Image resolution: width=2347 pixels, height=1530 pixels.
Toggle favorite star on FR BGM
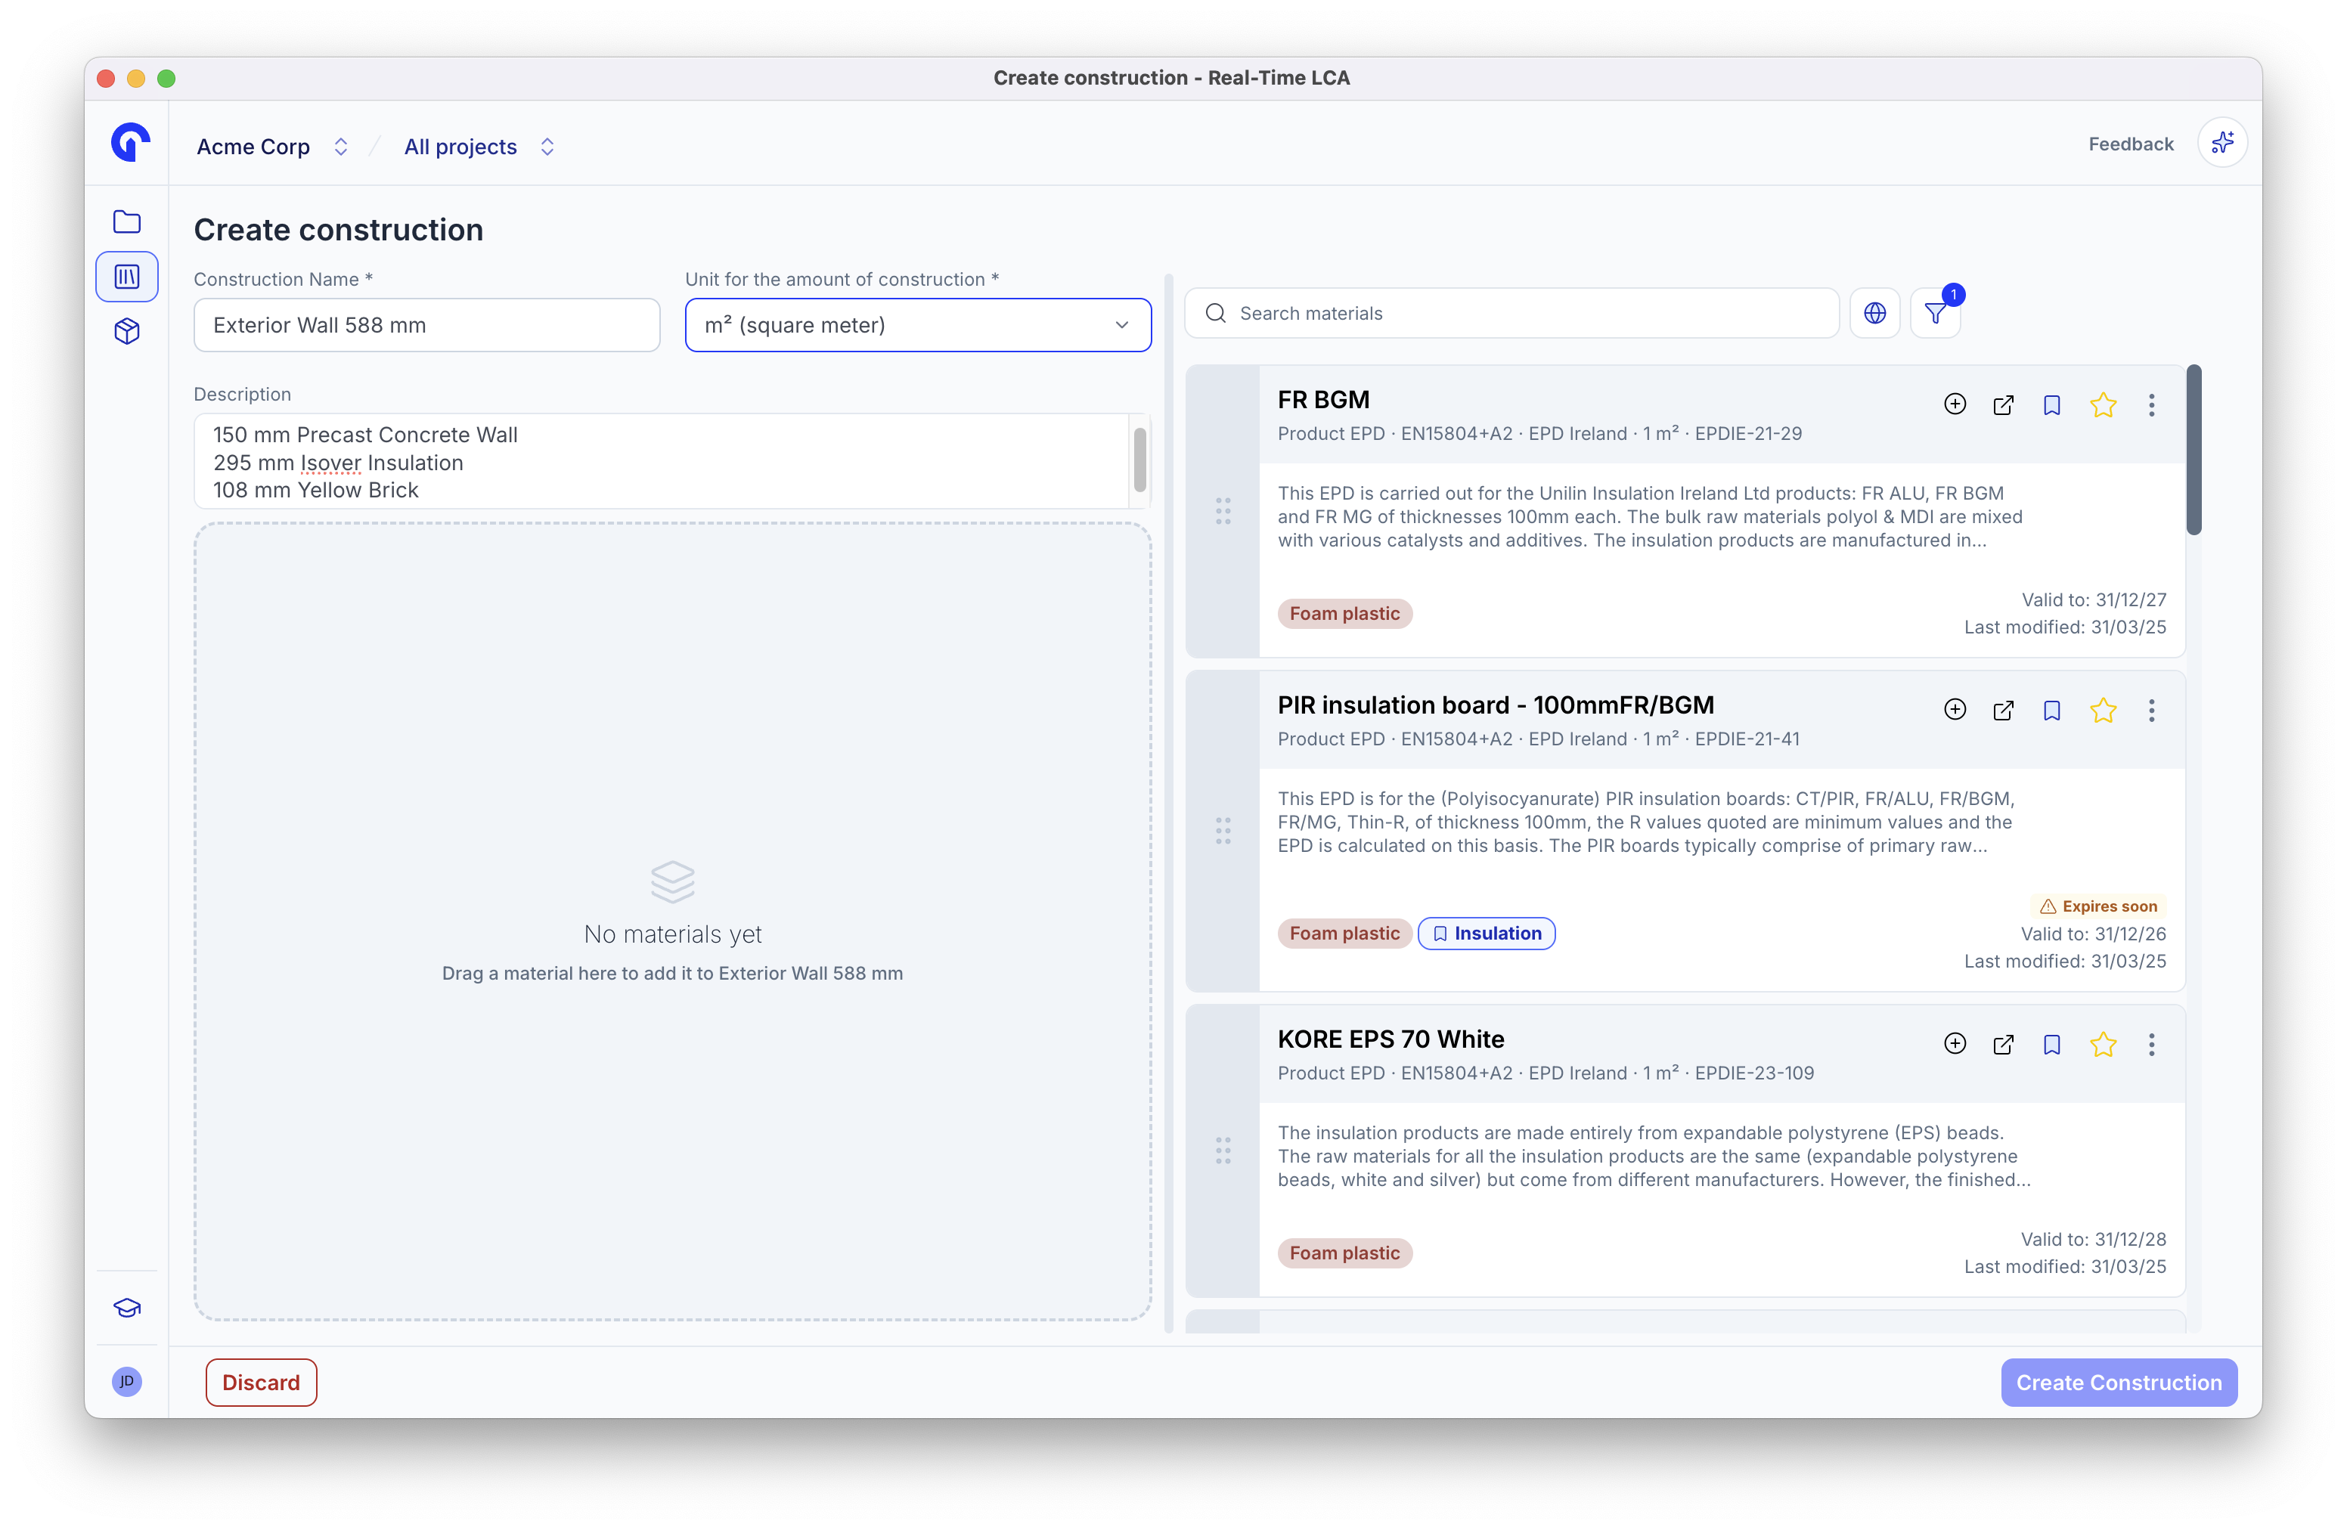coord(2103,404)
